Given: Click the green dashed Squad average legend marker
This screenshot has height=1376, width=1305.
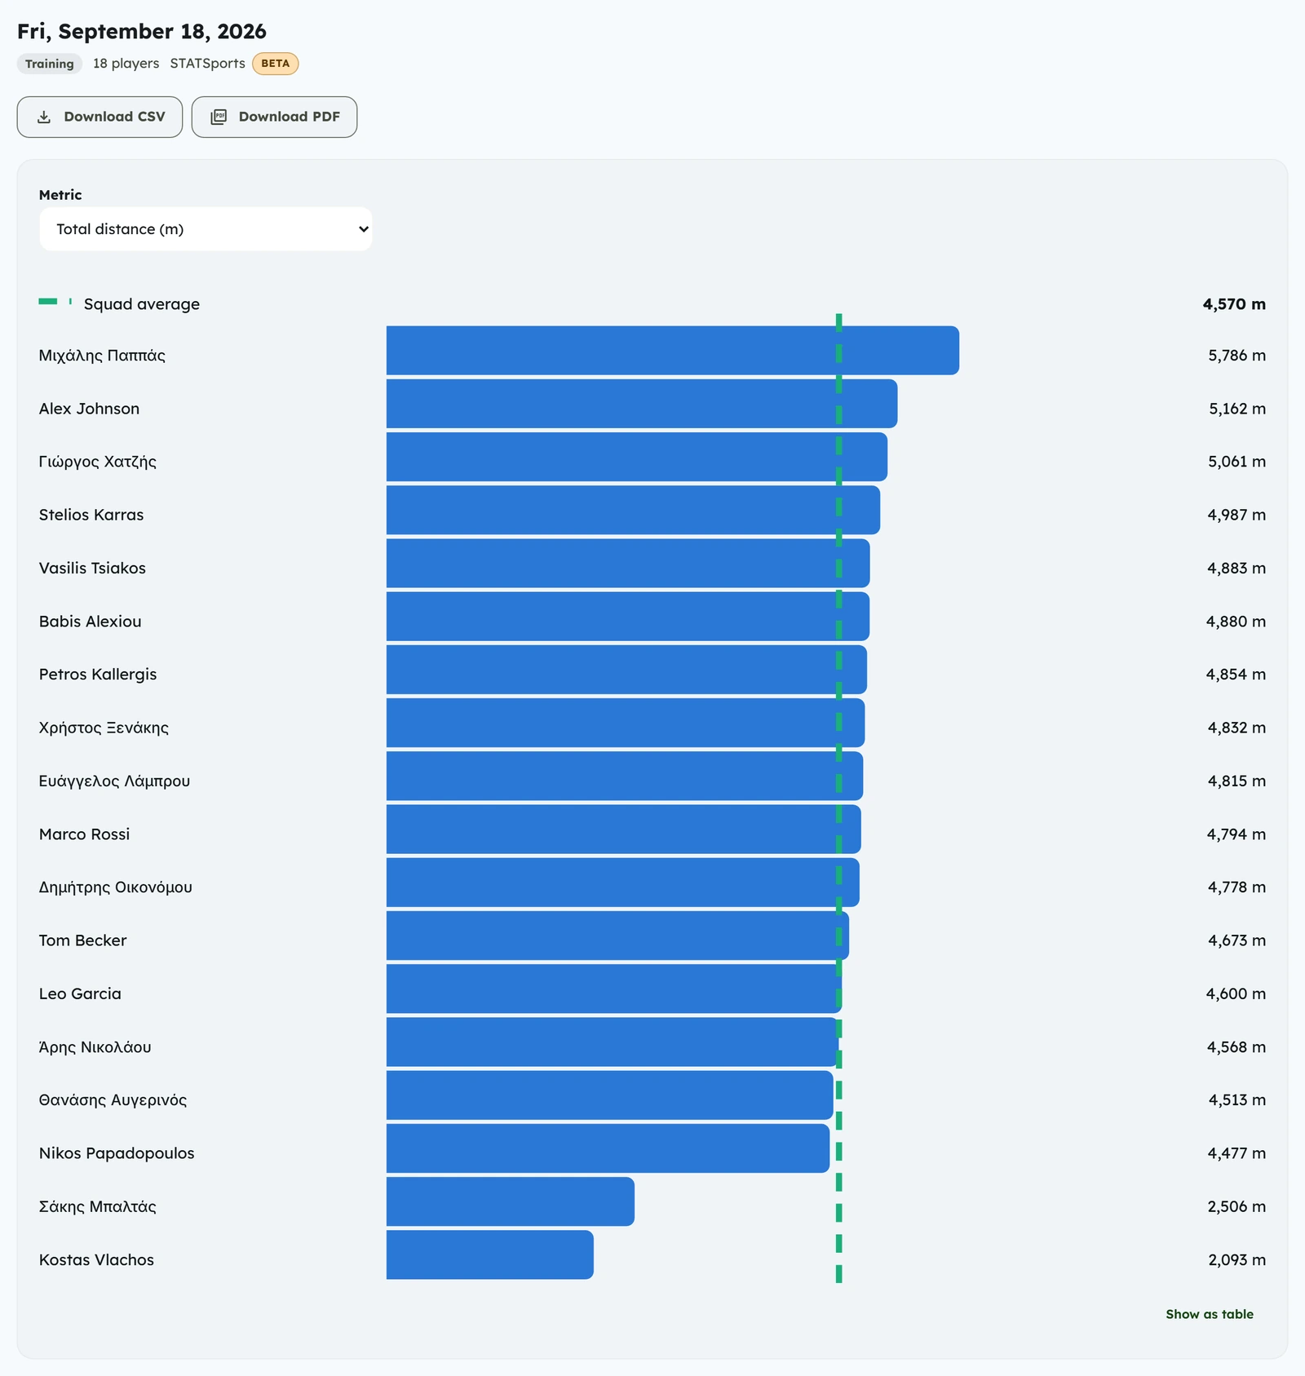Looking at the screenshot, I should coord(55,302).
